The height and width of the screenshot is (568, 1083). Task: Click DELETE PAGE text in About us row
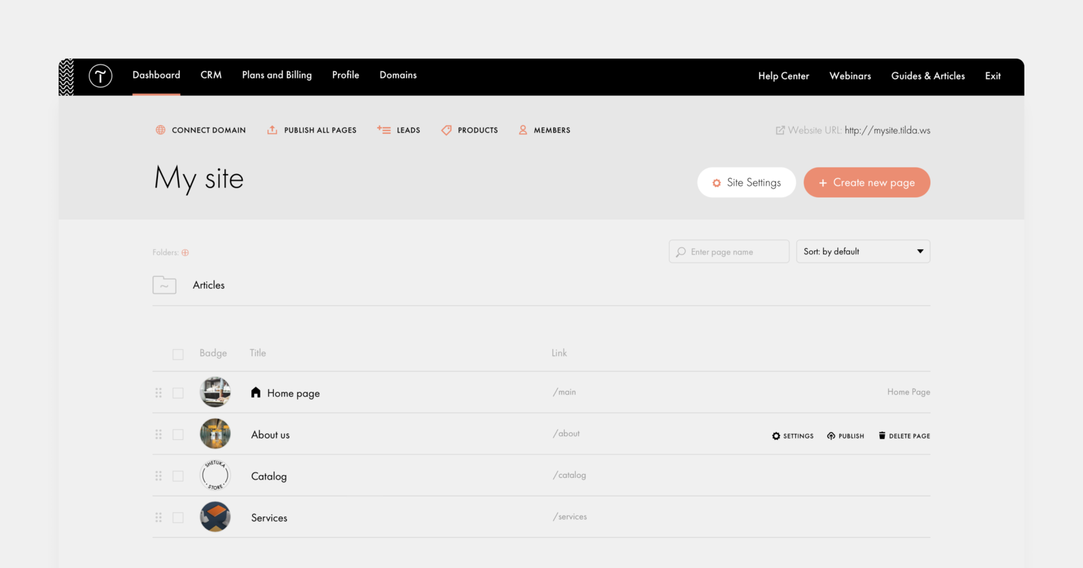tap(910, 436)
